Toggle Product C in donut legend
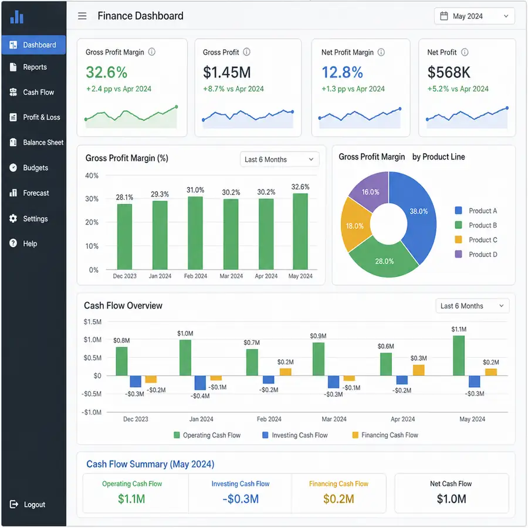The image size is (528, 528). click(x=476, y=240)
